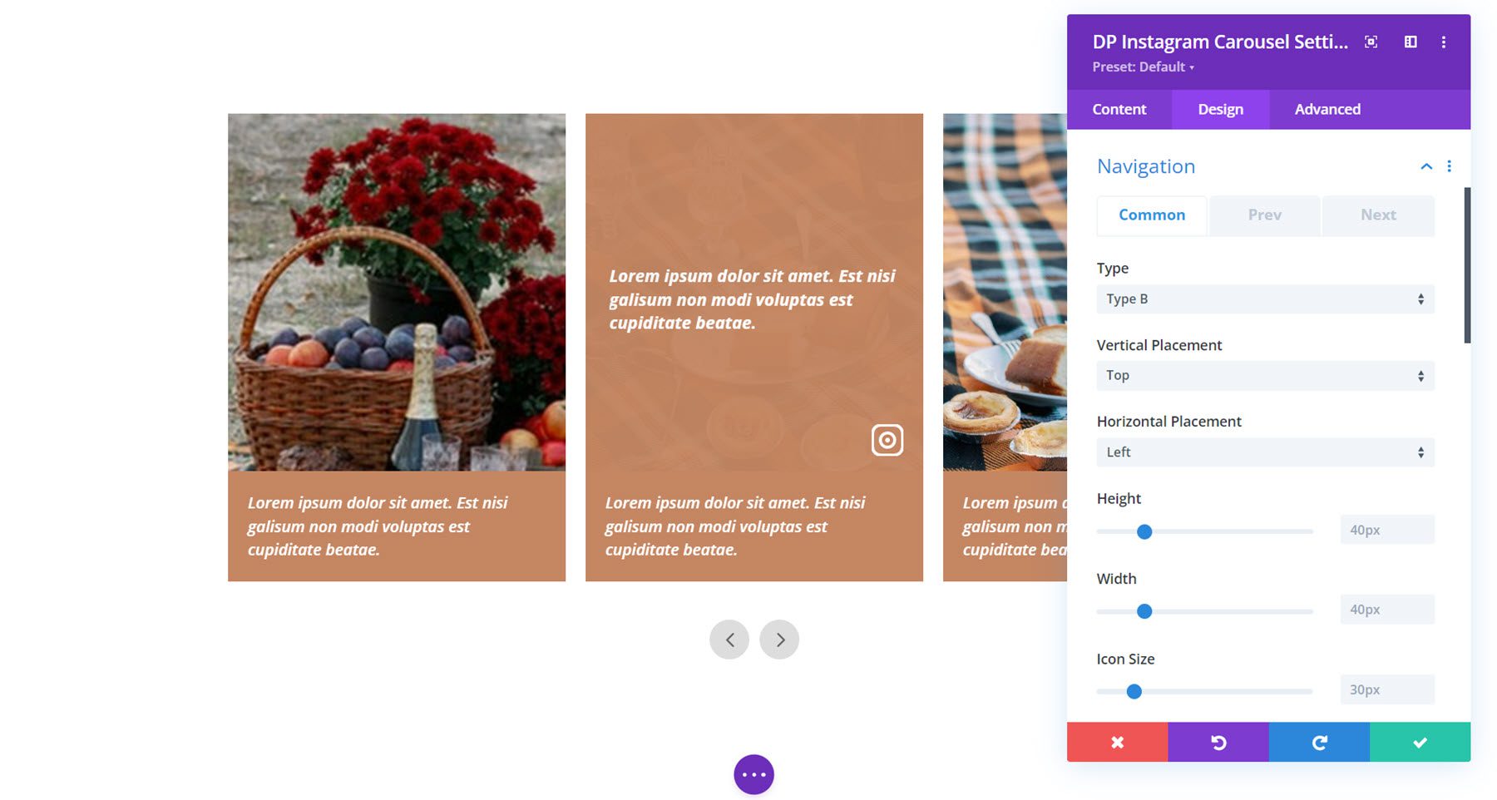Redo the last change
The width and height of the screenshot is (1497, 800).
(x=1318, y=742)
